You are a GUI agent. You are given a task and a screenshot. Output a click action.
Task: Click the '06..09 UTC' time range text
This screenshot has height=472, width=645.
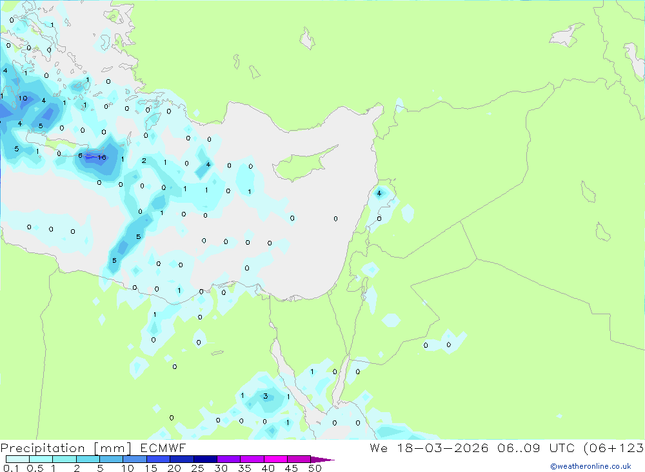(x=535, y=448)
